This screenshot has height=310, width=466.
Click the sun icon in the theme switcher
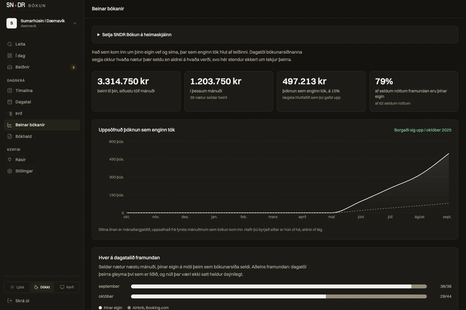(12, 287)
